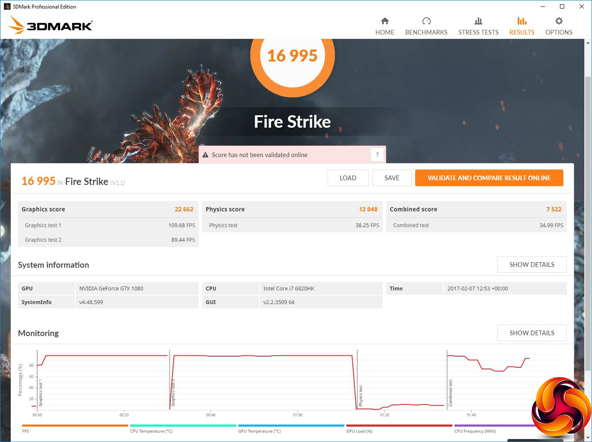Toggle the FPS legend color bar
This screenshot has width=592, height=442.
(75, 425)
